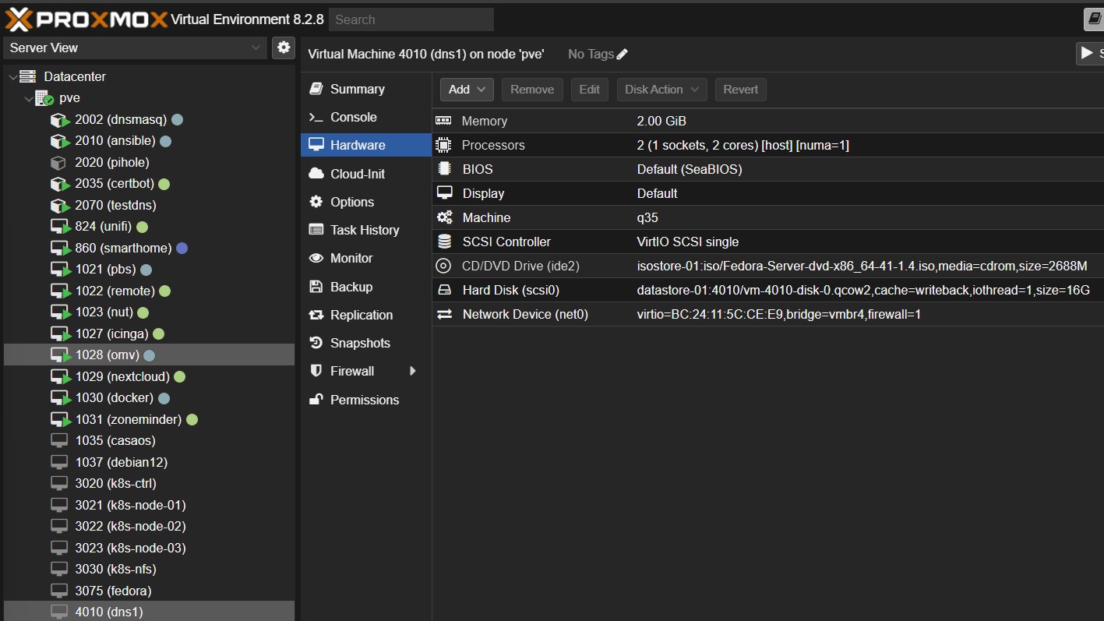Click the hard disk icon in the Hard Disk row

pyautogui.click(x=444, y=291)
